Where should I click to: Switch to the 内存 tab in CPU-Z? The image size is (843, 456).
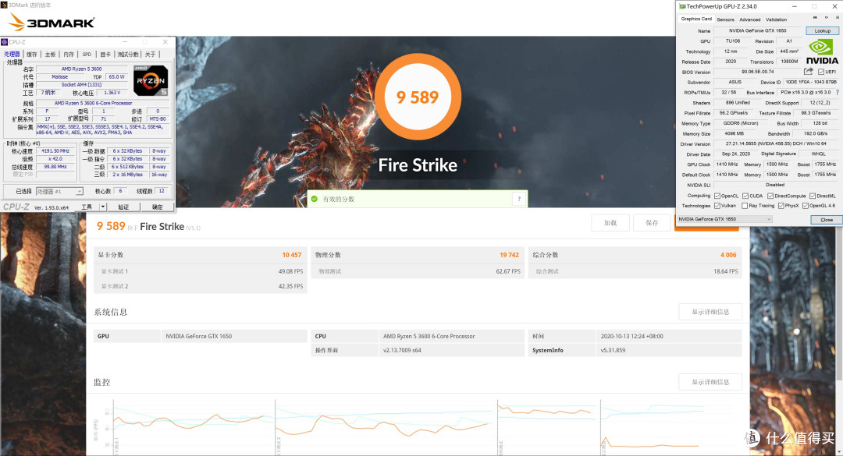68,55
